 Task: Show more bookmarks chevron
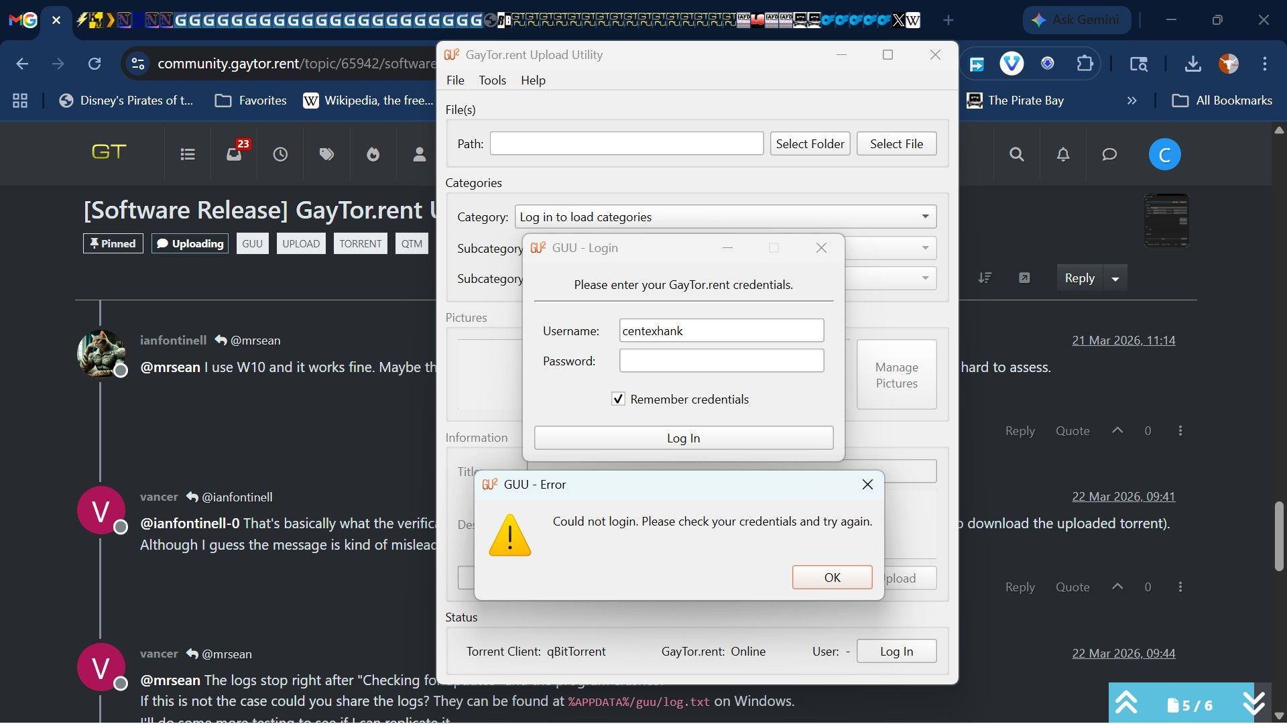[x=1132, y=101]
